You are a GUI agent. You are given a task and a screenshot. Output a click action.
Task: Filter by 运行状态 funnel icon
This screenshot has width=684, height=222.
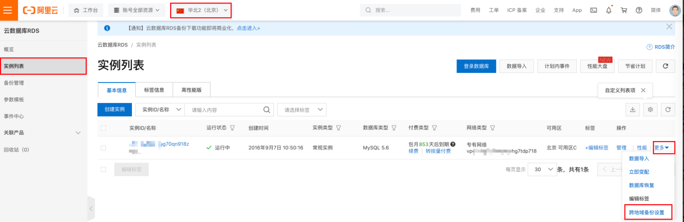point(232,128)
